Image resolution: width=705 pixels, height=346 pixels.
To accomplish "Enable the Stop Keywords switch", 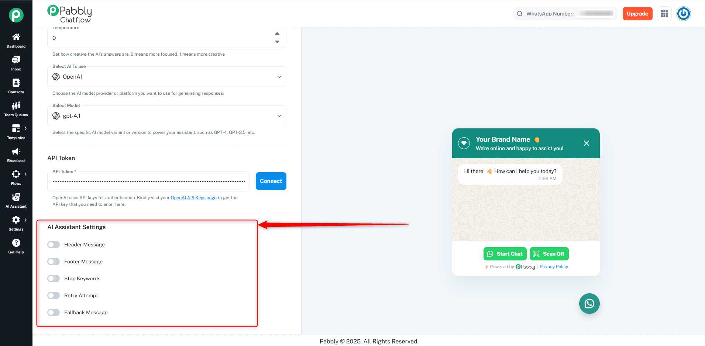I will [54, 278].
